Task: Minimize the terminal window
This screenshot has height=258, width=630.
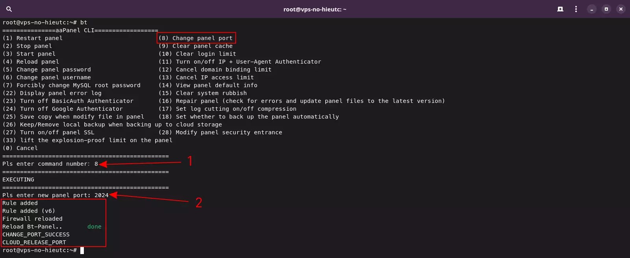Action: click(592, 9)
